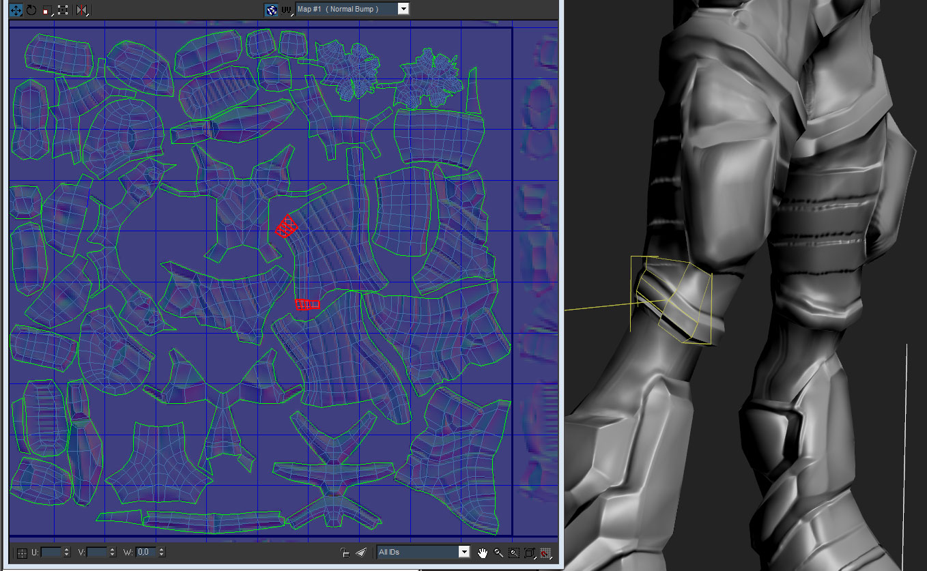Select the red rectangular UV strip cluster
Image resolution: width=927 pixels, height=571 pixels.
coord(308,304)
